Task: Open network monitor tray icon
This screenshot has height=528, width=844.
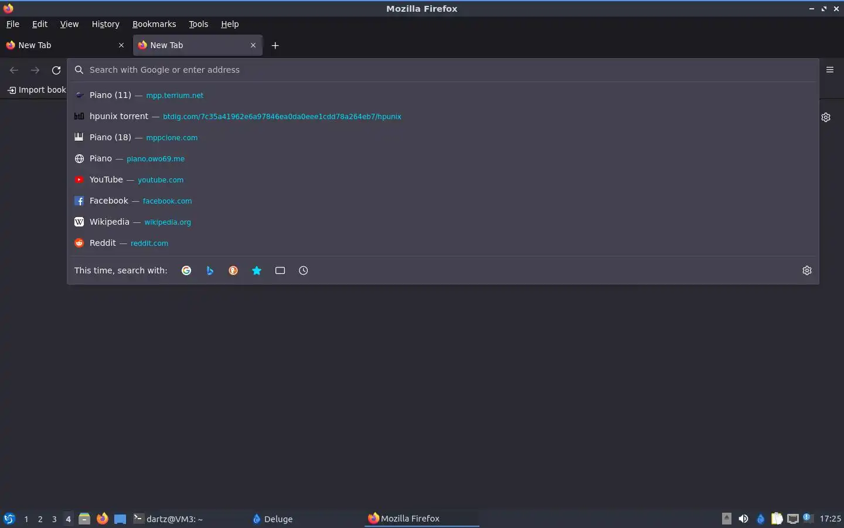Action: (793, 519)
